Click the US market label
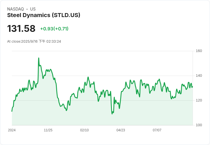 click(33, 9)
